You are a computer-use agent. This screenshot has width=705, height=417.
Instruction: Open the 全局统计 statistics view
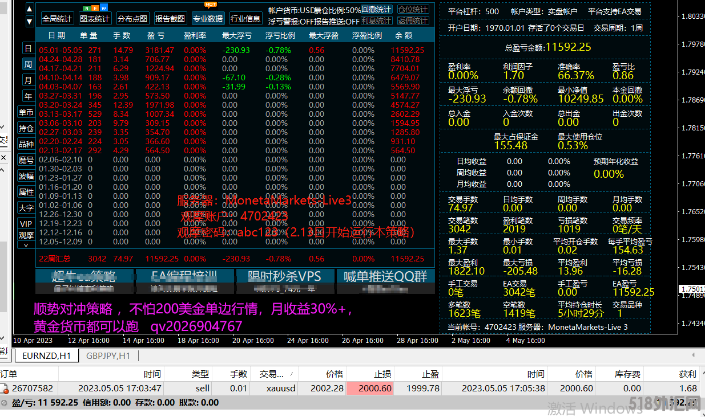click(57, 19)
